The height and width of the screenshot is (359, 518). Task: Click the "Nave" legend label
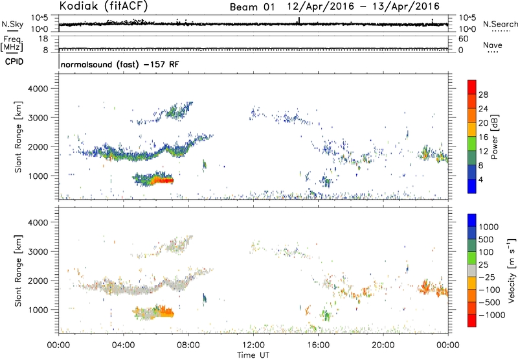point(493,45)
